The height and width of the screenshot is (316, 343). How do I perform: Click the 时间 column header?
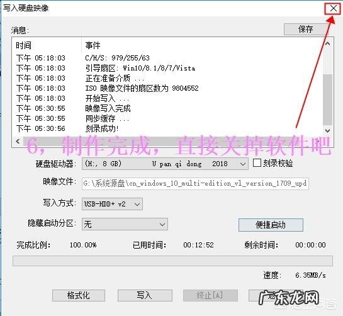click(23, 45)
